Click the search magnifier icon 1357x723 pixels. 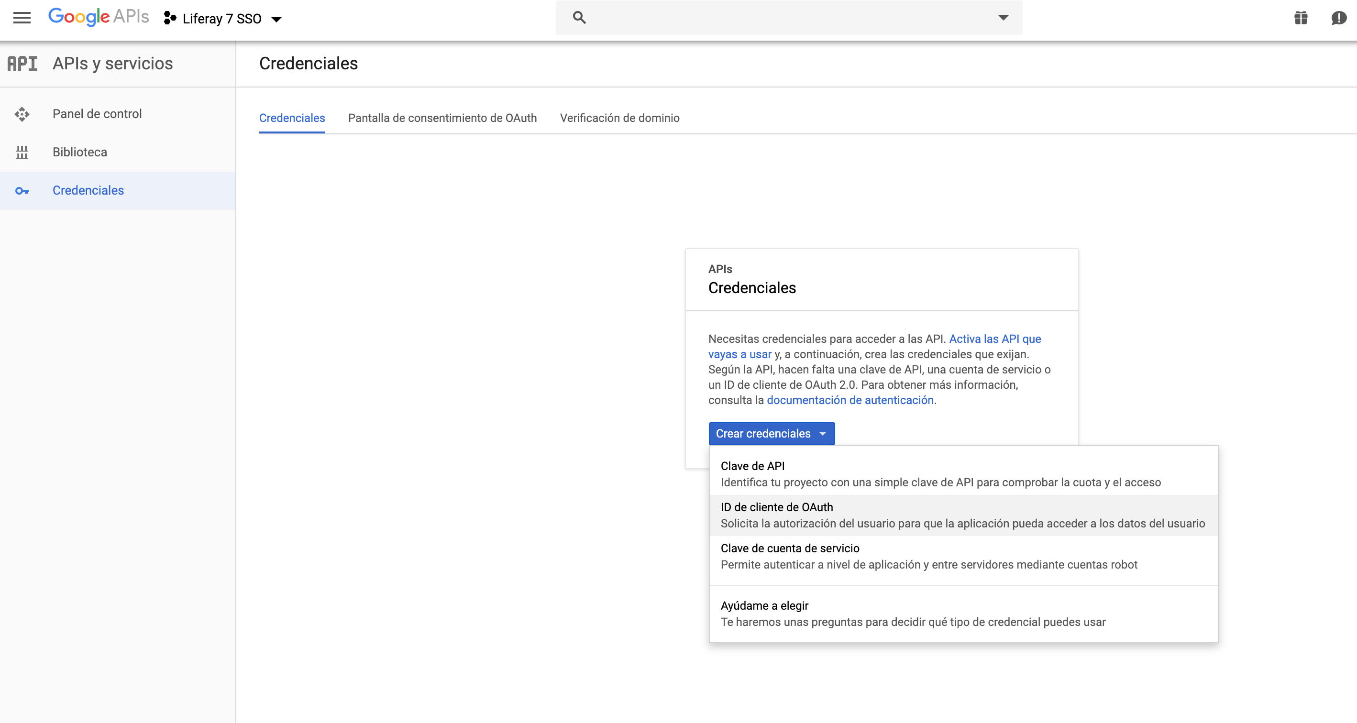point(579,18)
